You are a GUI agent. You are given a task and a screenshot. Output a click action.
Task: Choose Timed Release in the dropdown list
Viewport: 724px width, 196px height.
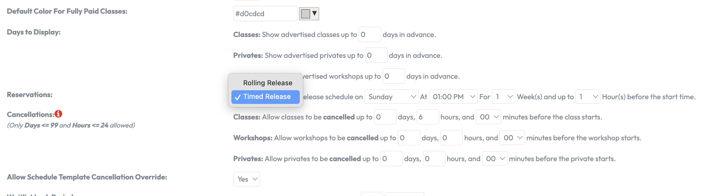[x=267, y=97]
